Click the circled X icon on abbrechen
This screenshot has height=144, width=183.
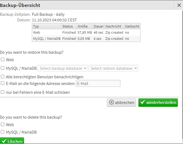tap(112, 102)
